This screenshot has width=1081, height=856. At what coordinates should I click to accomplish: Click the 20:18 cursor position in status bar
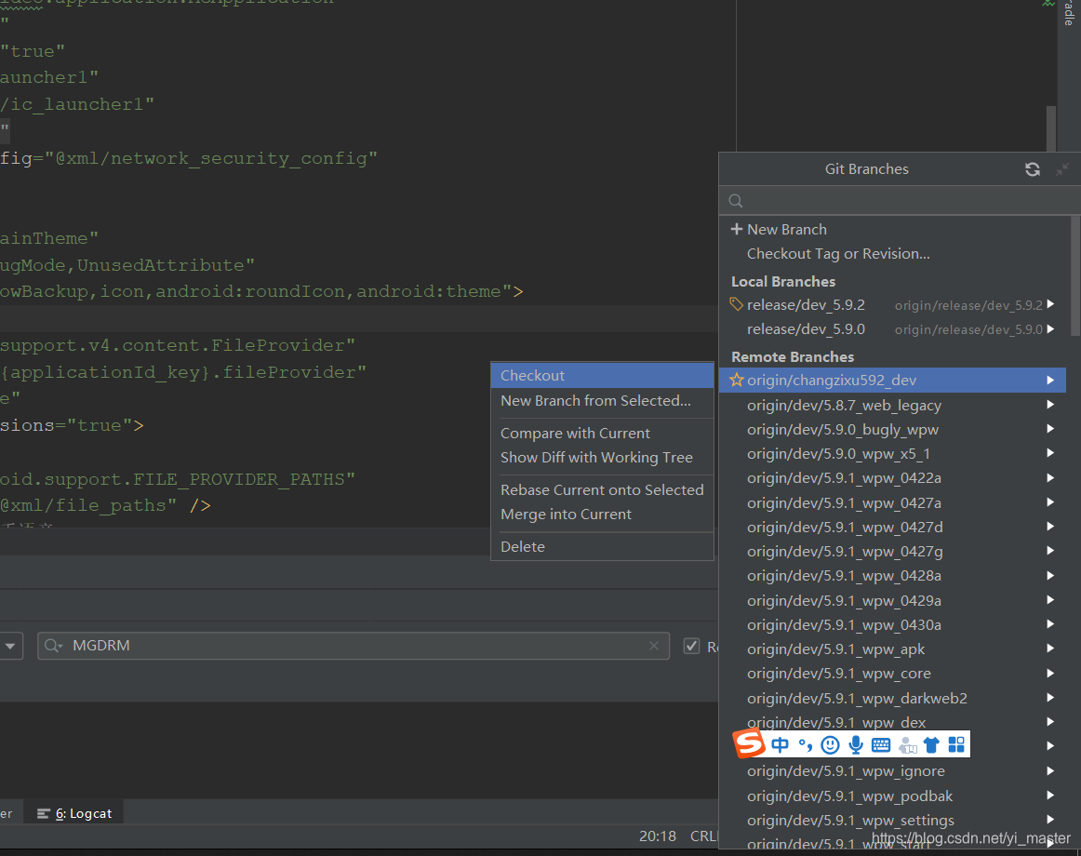click(x=657, y=836)
